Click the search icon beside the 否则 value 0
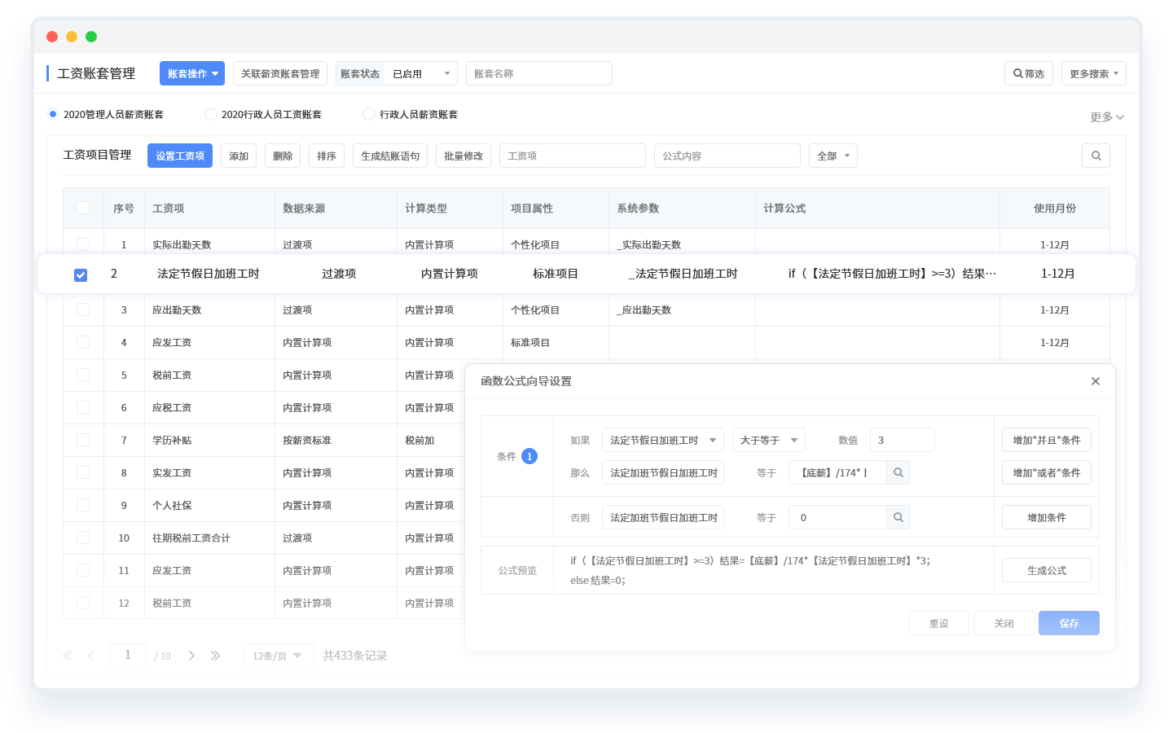This screenshot has height=733, width=1173. click(898, 517)
